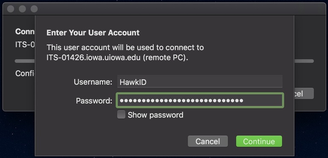Click the Enter Your User Account heading

click(93, 32)
